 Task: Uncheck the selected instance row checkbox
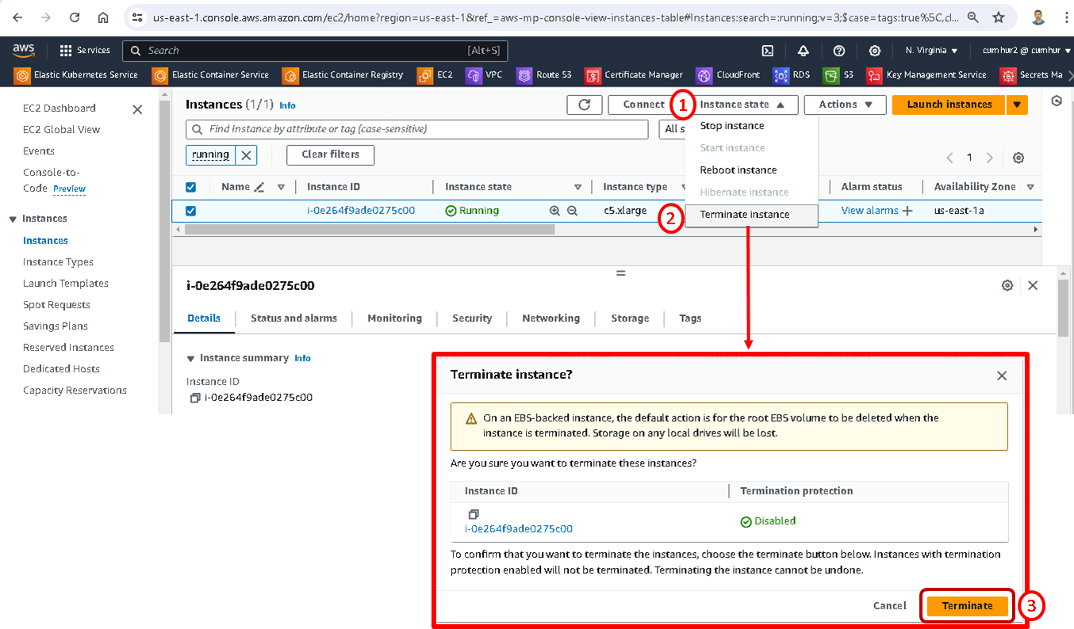190,211
